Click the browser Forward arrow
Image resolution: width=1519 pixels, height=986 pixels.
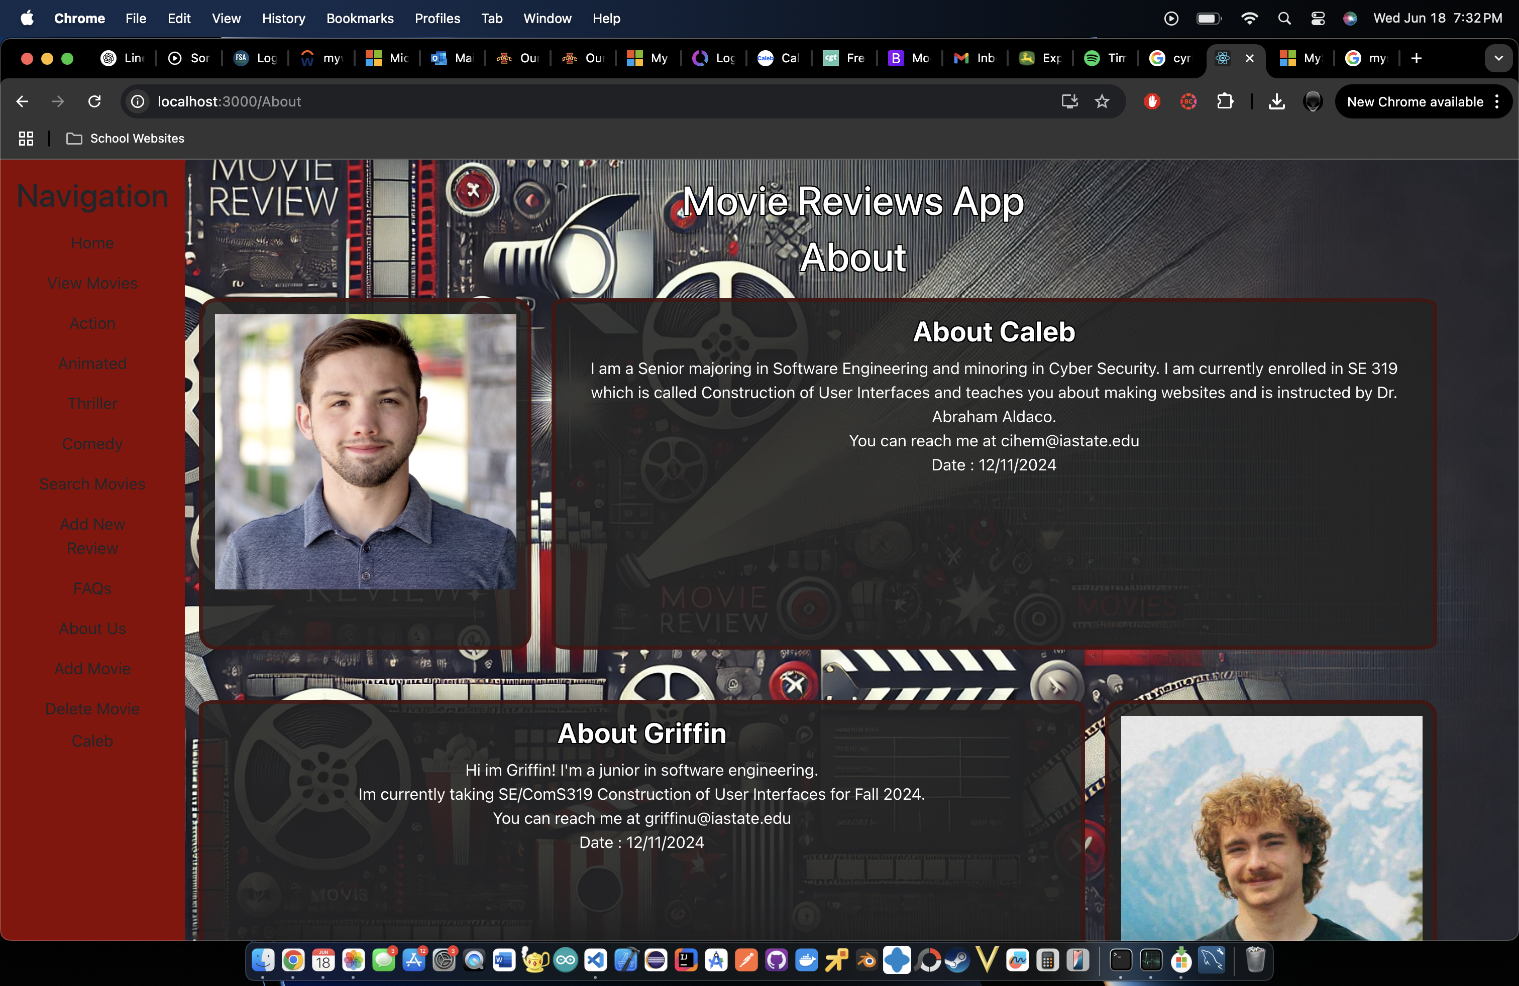pyautogui.click(x=58, y=101)
